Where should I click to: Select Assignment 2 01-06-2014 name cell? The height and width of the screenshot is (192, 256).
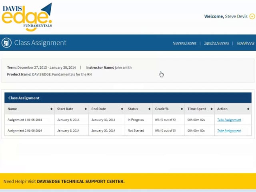coord(30,131)
